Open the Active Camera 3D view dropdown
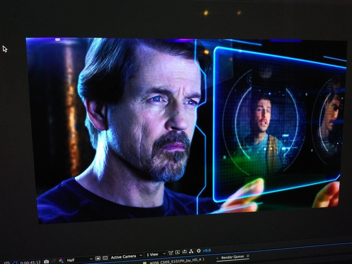The width and height of the screenshot is (352, 264). tap(126, 257)
